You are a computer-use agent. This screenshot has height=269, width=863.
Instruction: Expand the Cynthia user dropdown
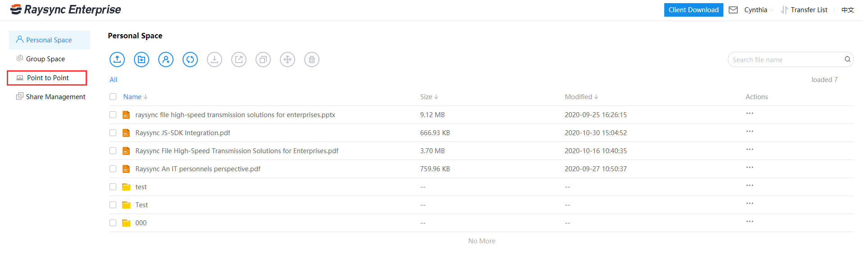(759, 10)
